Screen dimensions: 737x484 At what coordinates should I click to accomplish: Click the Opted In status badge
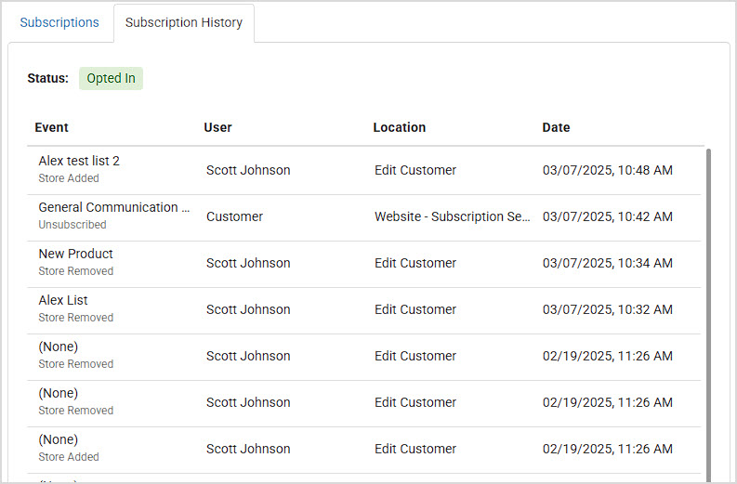[111, 78]
